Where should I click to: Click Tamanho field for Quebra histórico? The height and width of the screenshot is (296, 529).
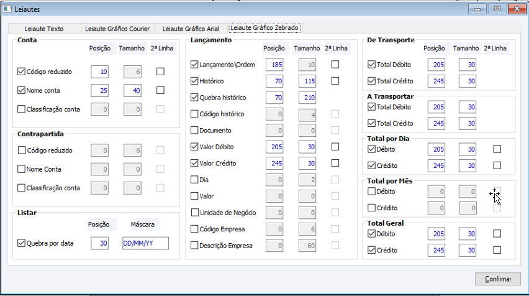pos(307,98)
